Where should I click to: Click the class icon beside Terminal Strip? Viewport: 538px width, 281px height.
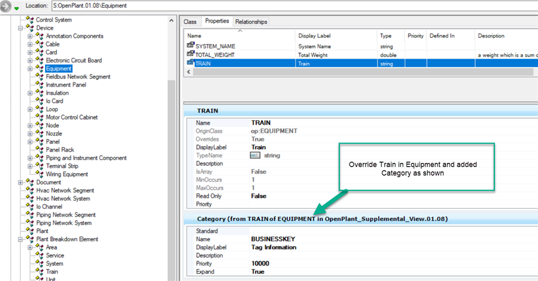click(39, 166)
